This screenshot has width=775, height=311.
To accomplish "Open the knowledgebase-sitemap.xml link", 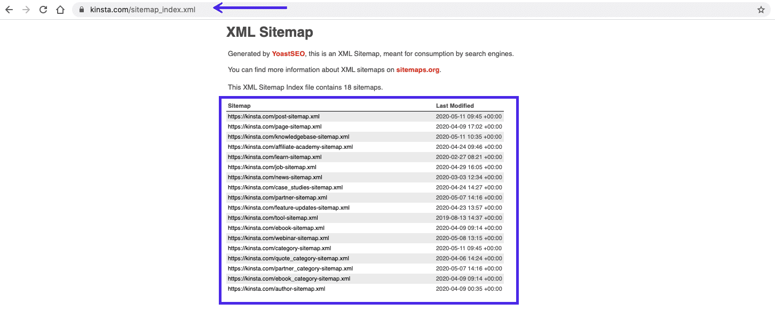I will pyautogui.click(x=289, y=137).
